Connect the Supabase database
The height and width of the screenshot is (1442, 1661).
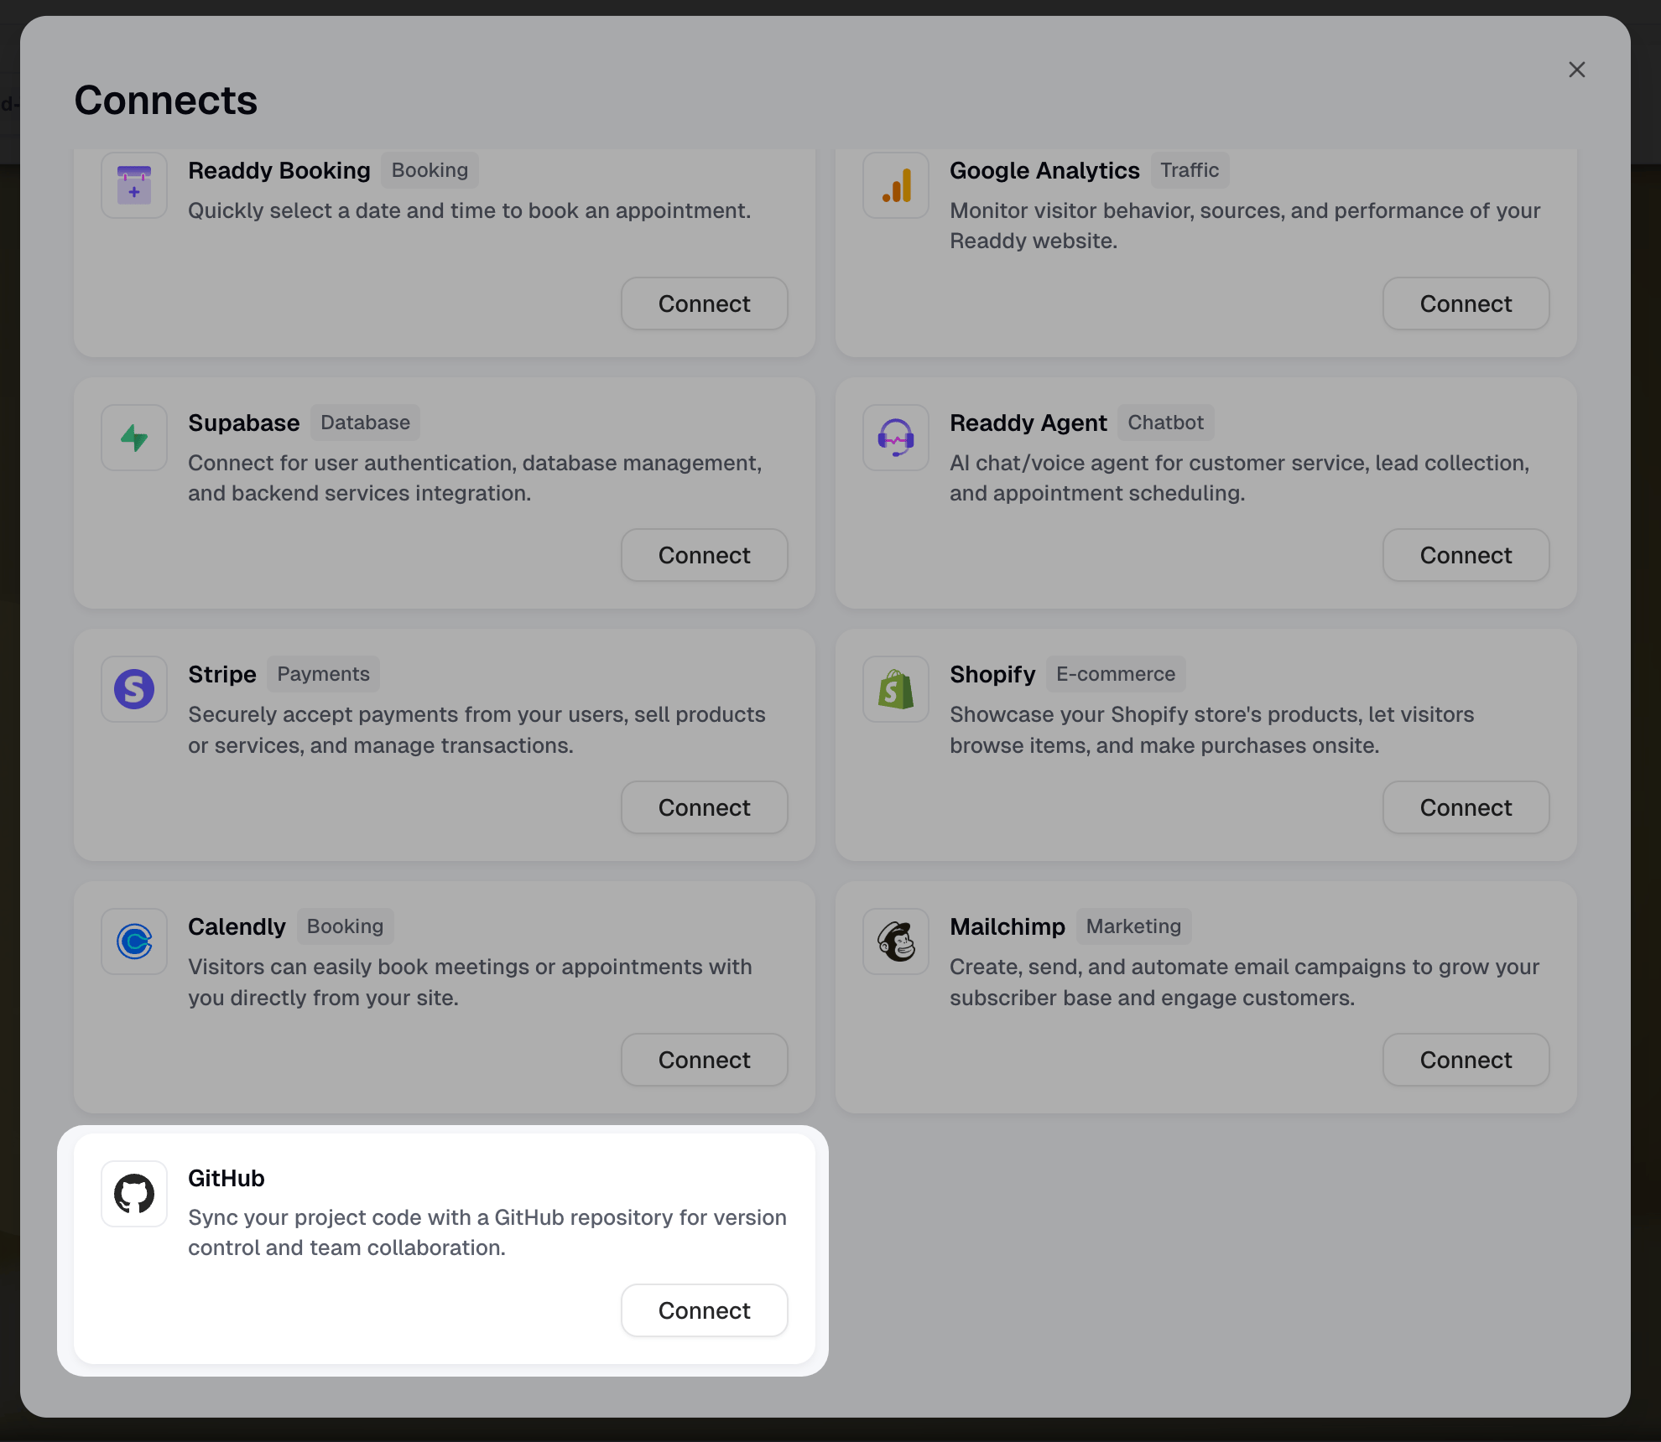pyautogui.click(x=705, y=555)
